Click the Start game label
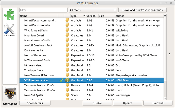The image size is (175, 108). 10,104
